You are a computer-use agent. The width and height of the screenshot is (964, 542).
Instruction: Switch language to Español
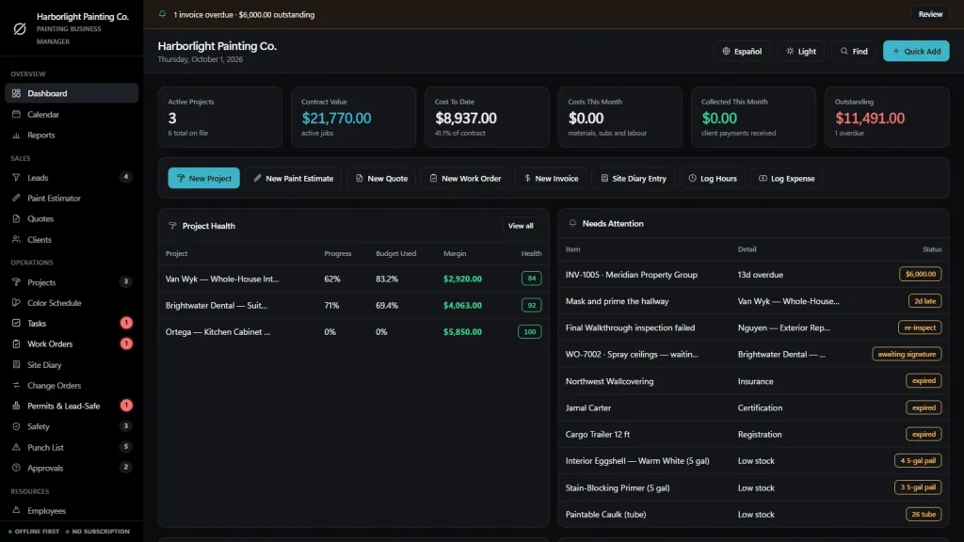742,51
